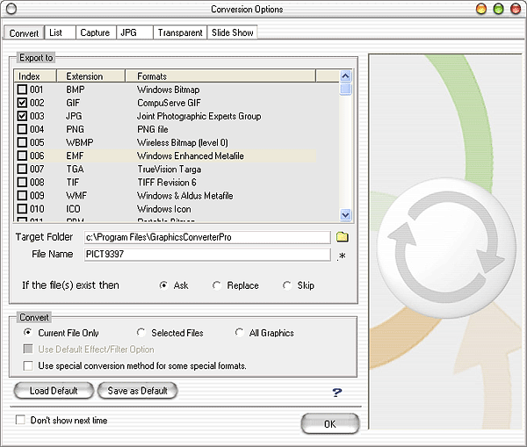Viewport: 527px width, 447px height.
Task: Click the yellow minimize window button
Action: coord(481,9)
